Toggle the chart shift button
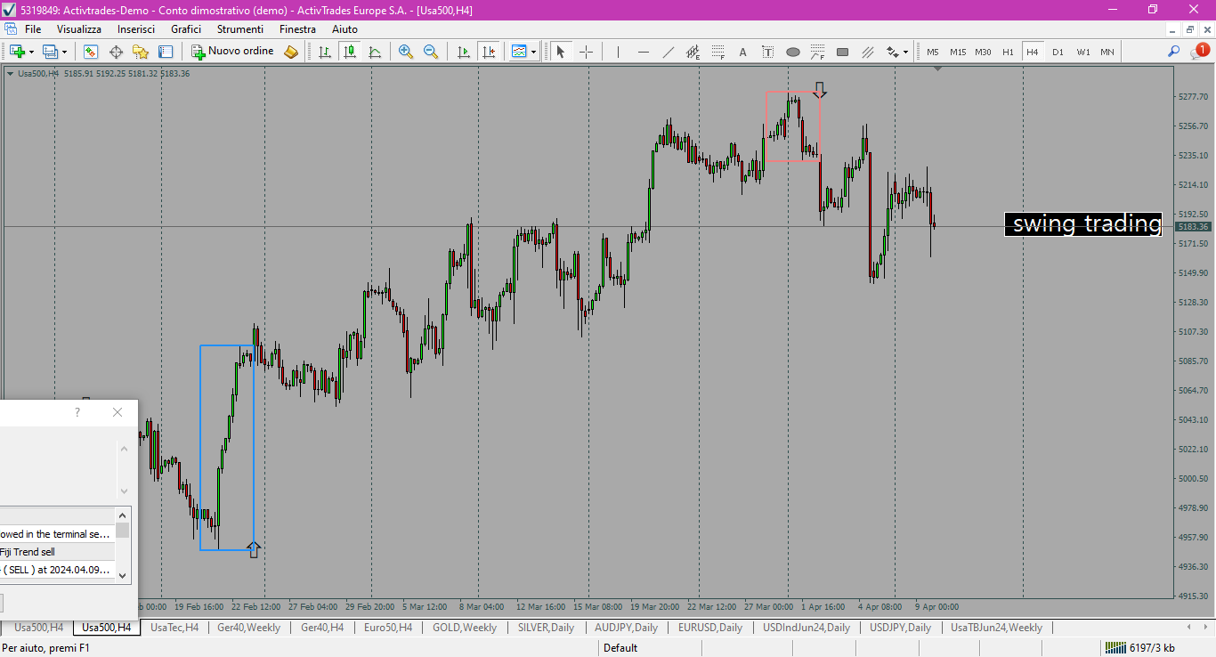This screenshot has width=1216, height=657. click(488, 52)
